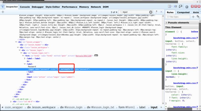Select the submit input node with value Login
This screenshot has height=111, width=201.
[51, 77]
